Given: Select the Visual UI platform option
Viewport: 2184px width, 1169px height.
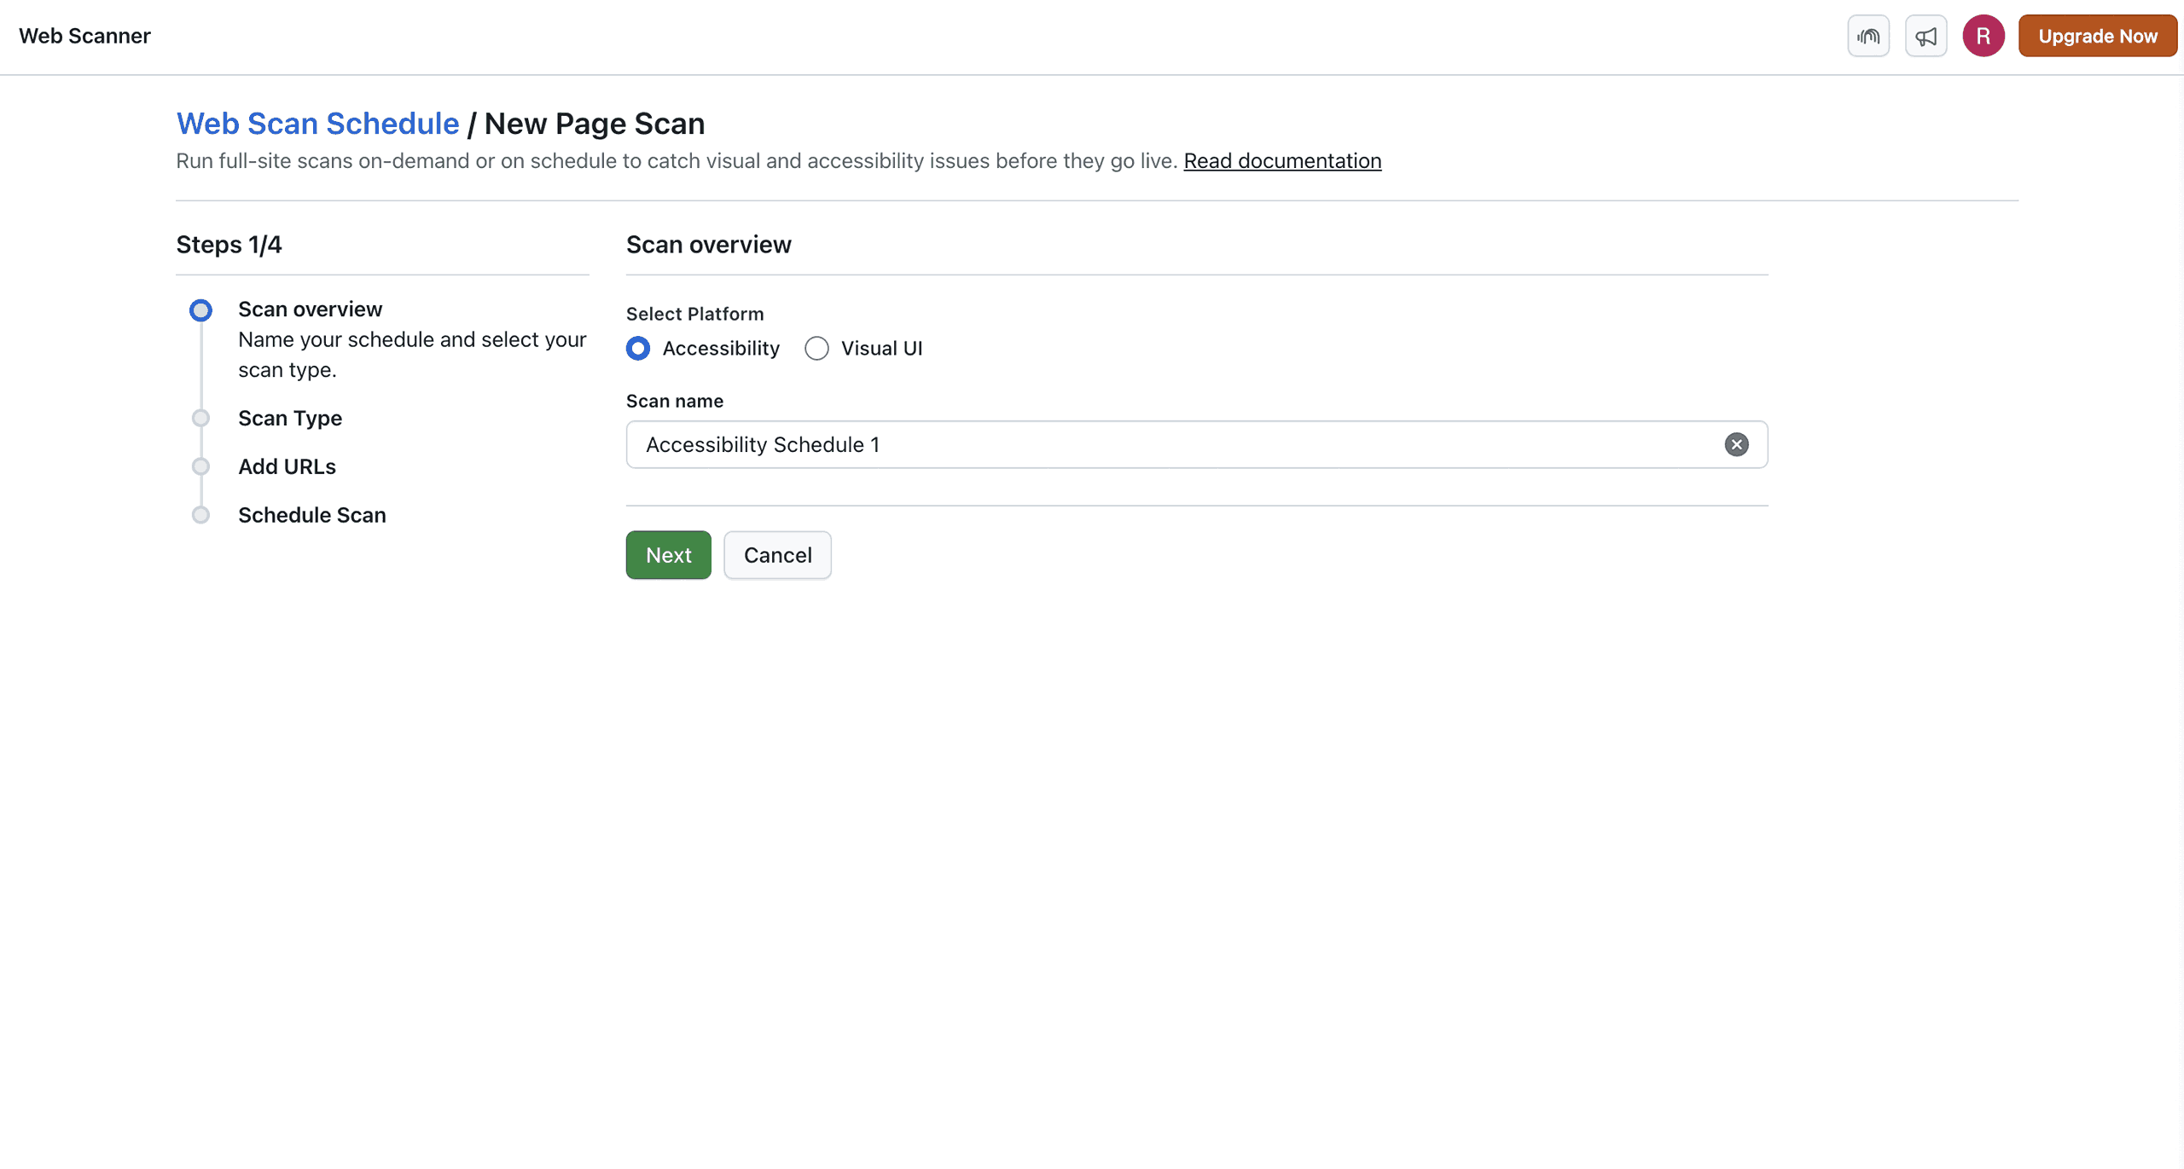Looking at the screenshot, I should [816, 348].
